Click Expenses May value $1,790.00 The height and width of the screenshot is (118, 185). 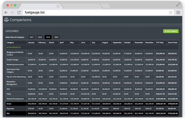(74, 108)
